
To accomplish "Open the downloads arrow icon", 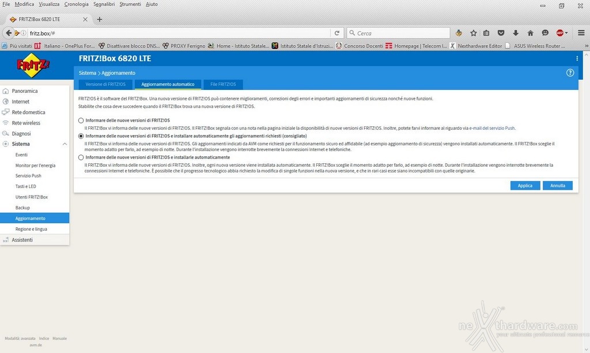I will (x=516, y=33).
